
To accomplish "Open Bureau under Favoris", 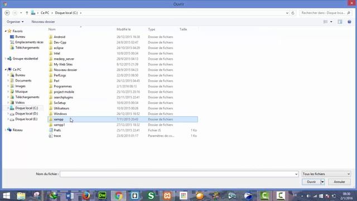I will (x=20, y=37).
